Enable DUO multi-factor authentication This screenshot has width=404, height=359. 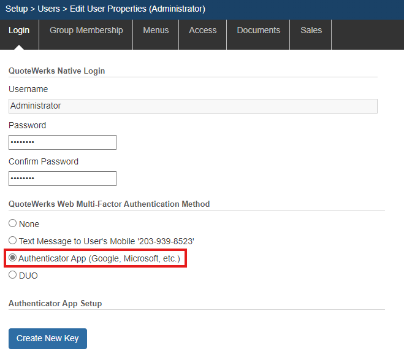coord(12,276)
